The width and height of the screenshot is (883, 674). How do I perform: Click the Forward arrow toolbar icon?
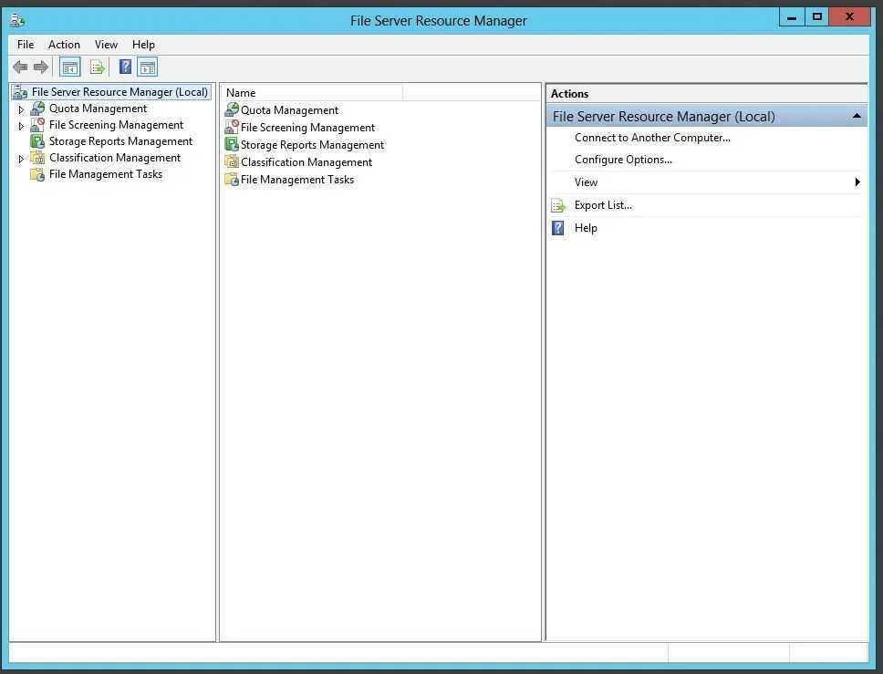point(41,67)
